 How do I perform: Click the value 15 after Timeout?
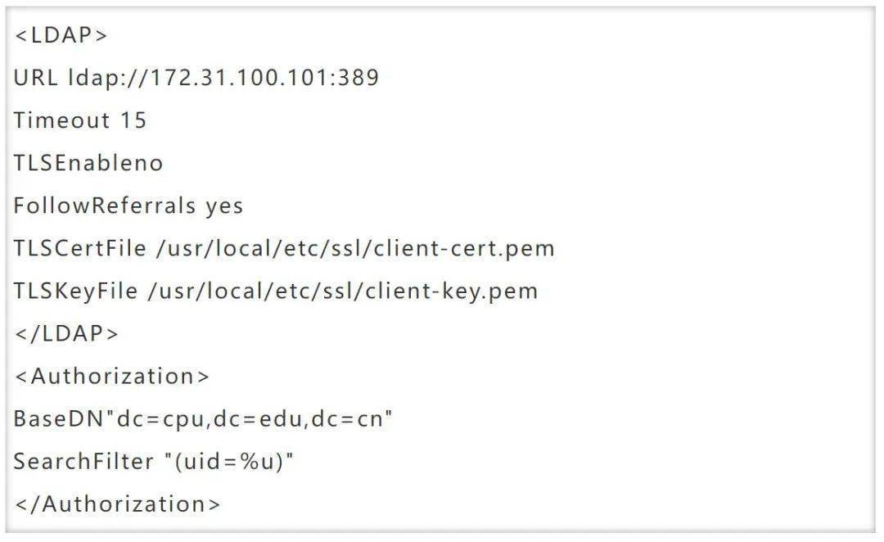[133, 120]
